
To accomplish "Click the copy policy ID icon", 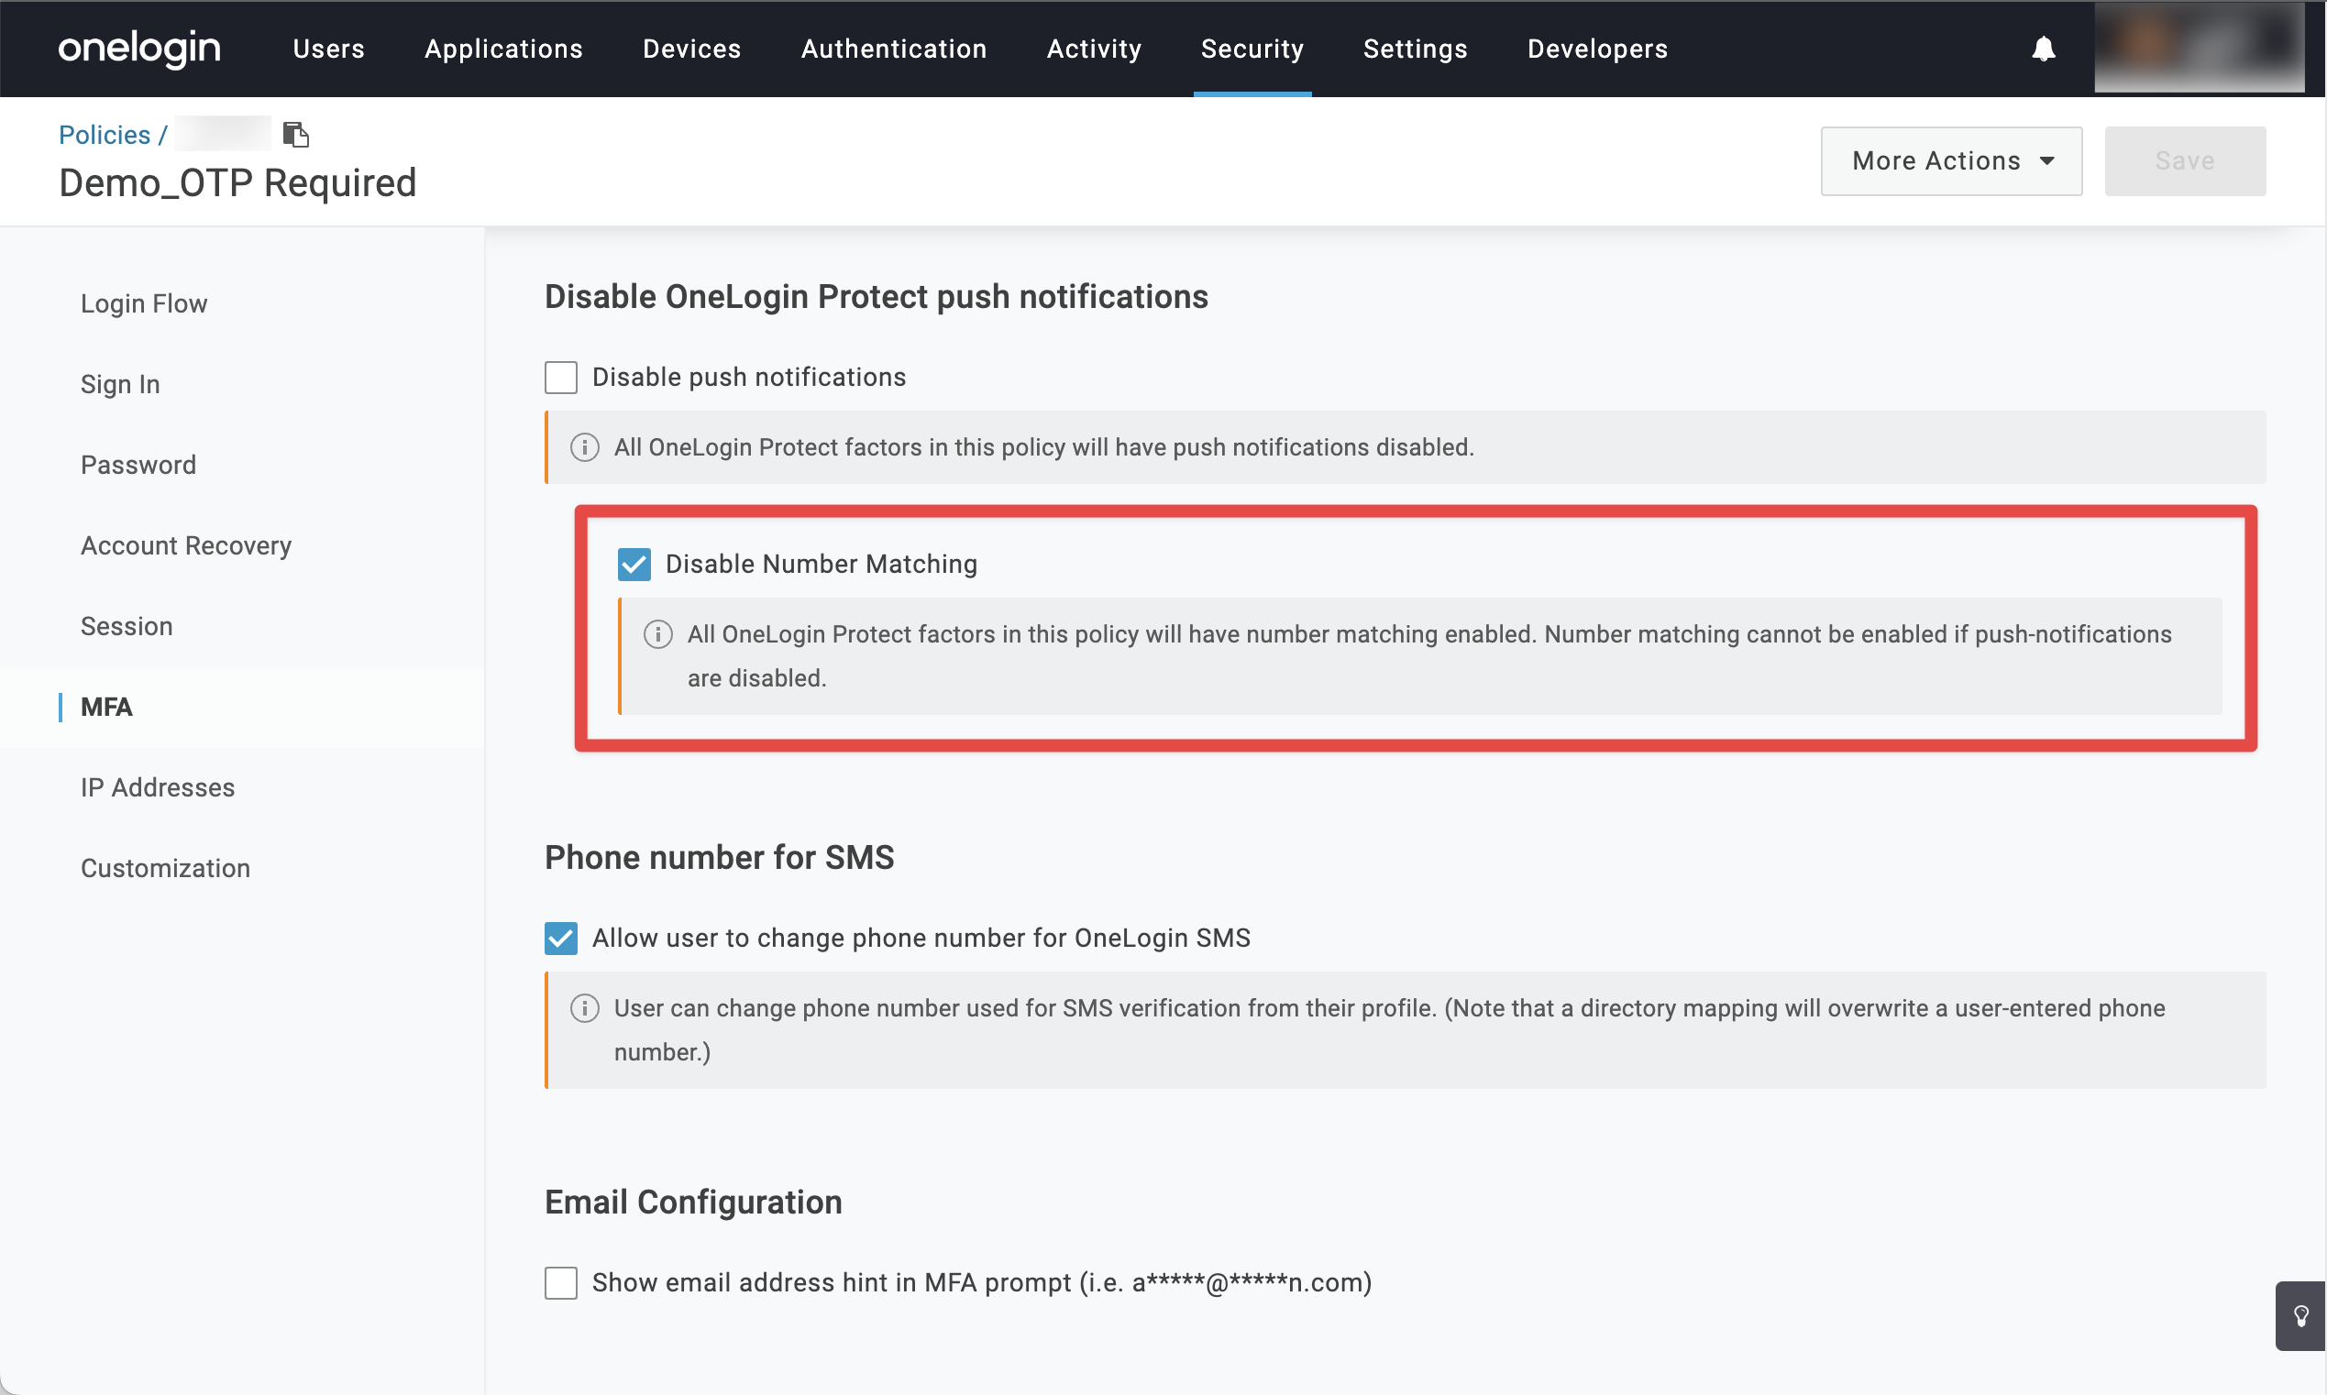I will click(x=296, y=135).
